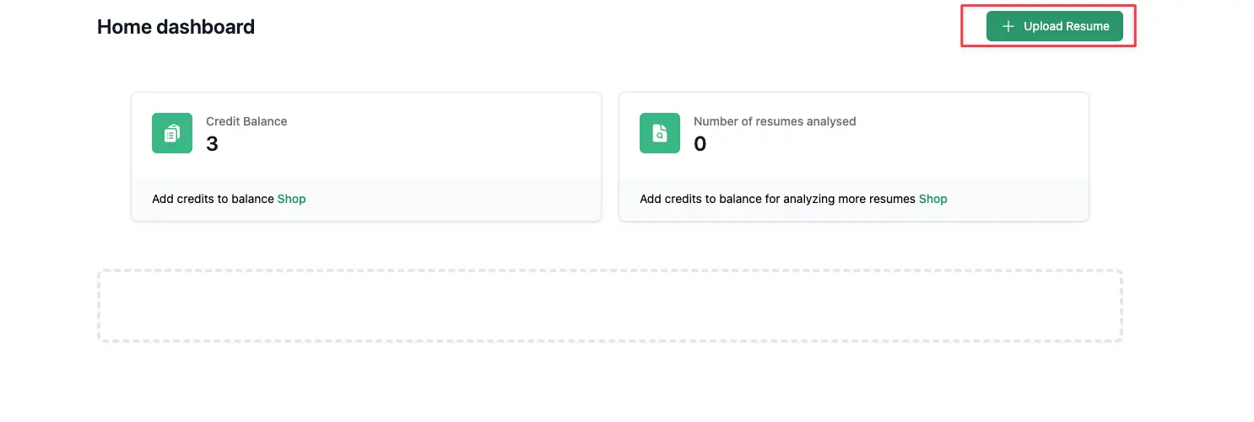Click the Number of resumes analysed label
Viewport: 1254px width, 422px height.
click(775, 121)
